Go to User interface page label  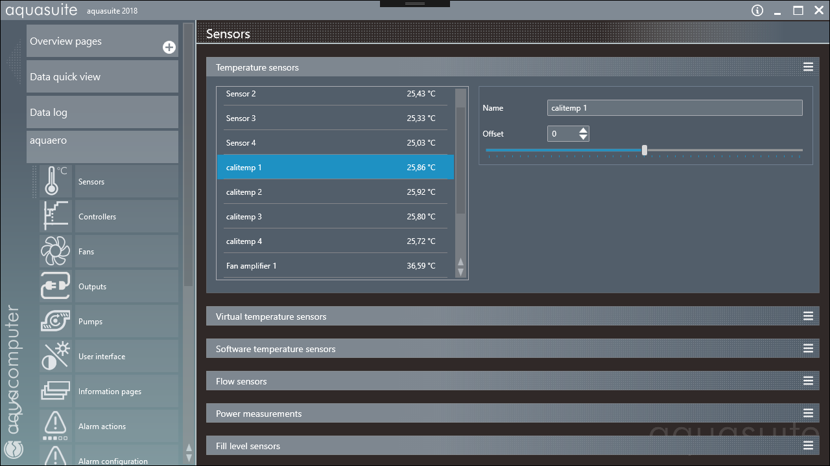click(102, 357)
